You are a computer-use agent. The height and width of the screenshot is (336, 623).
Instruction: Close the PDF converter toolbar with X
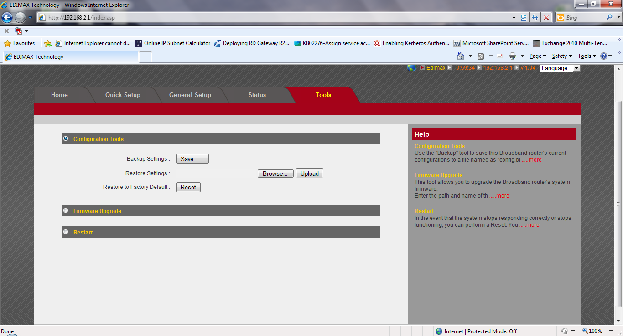click(6, 31)
